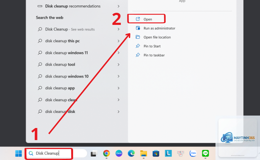Image resolution: width=260 pixels, height=160 pixels.
Task: Click the Pin to Start pin icon
Action: pos(138,46)
